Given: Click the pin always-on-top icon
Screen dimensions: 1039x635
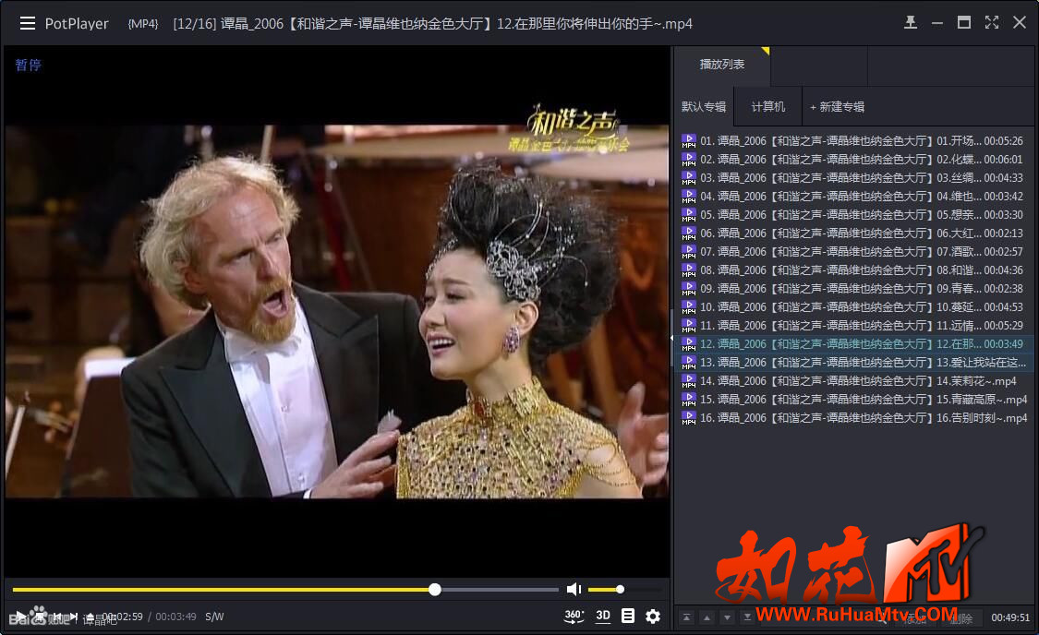Looking at the screenshot, I should click(911, 23).
